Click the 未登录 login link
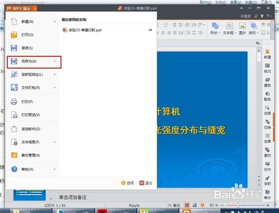The image size is (279, 213). click(x=246, y=16)
